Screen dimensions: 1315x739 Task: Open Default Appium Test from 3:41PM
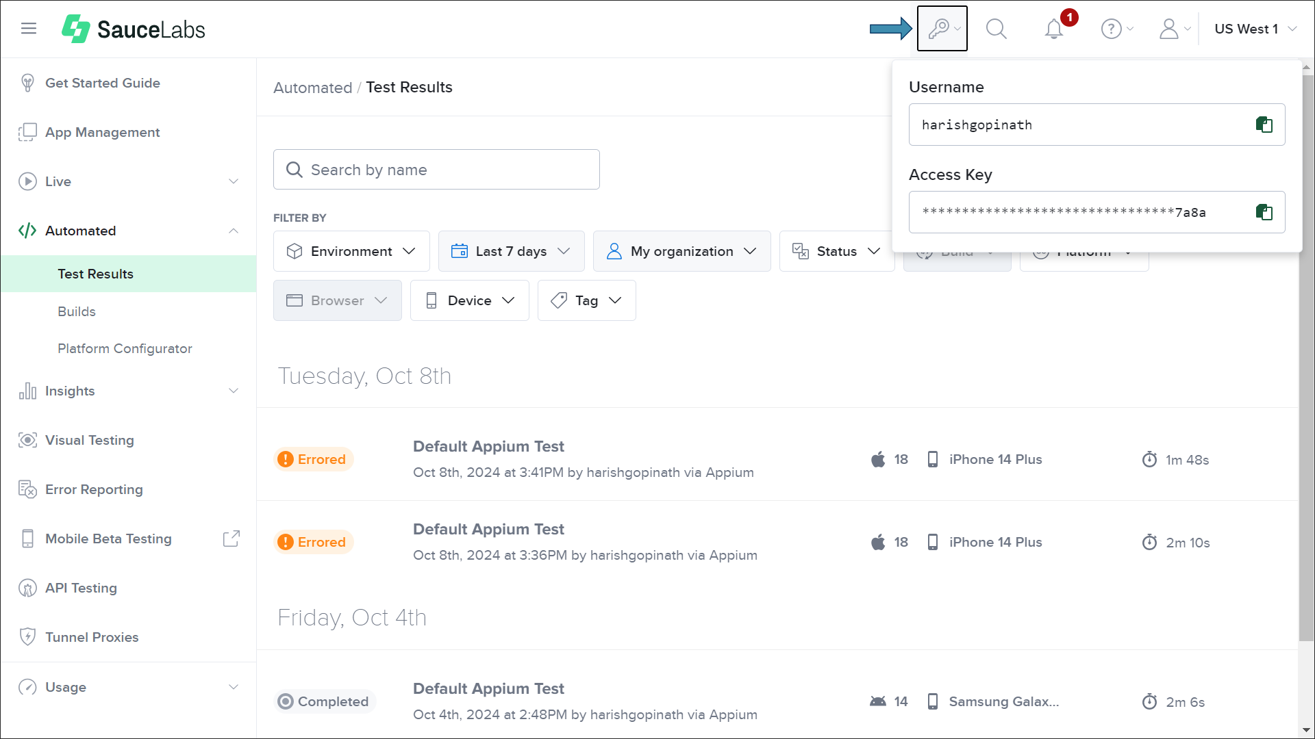488,446
